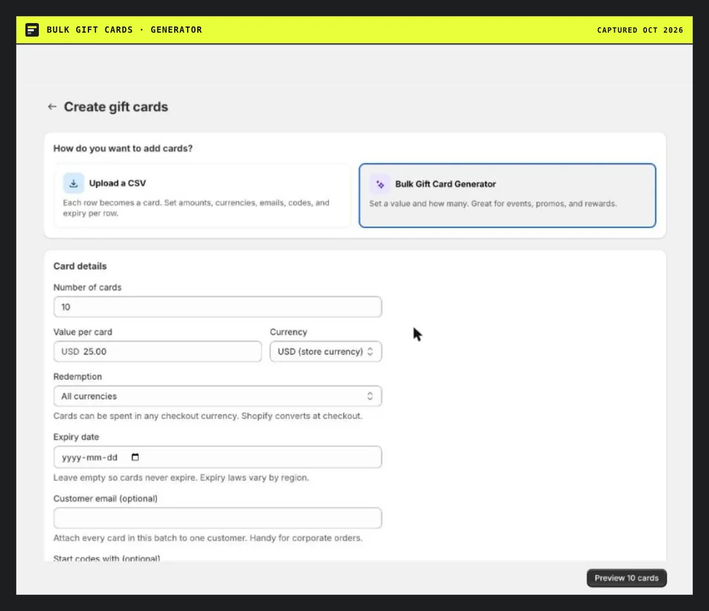The height and width of the screenshot is (611, 709).
Task: Open the Currency dropdown showing USD (store currency)
Action: click(x=326, y=351)
